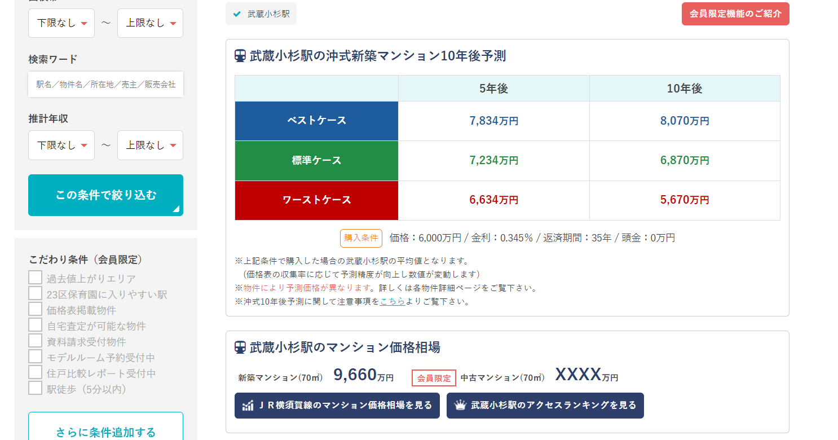Click the XXXX万円 hidden used price
838x440 pixels.
point(586,375)
